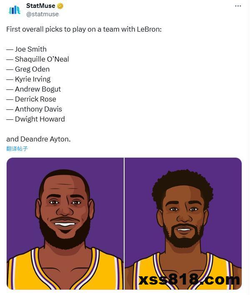Screen dimensions: 250x295
Task: Select the "Shaquille O'Neal" text line
Action: (38, 59)
